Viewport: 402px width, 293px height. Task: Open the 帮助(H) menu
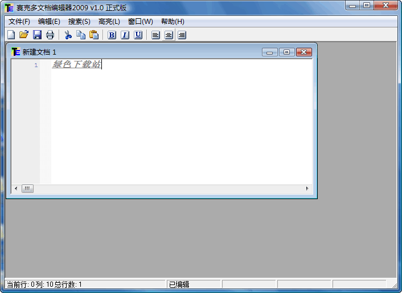[x=173, y=22]
